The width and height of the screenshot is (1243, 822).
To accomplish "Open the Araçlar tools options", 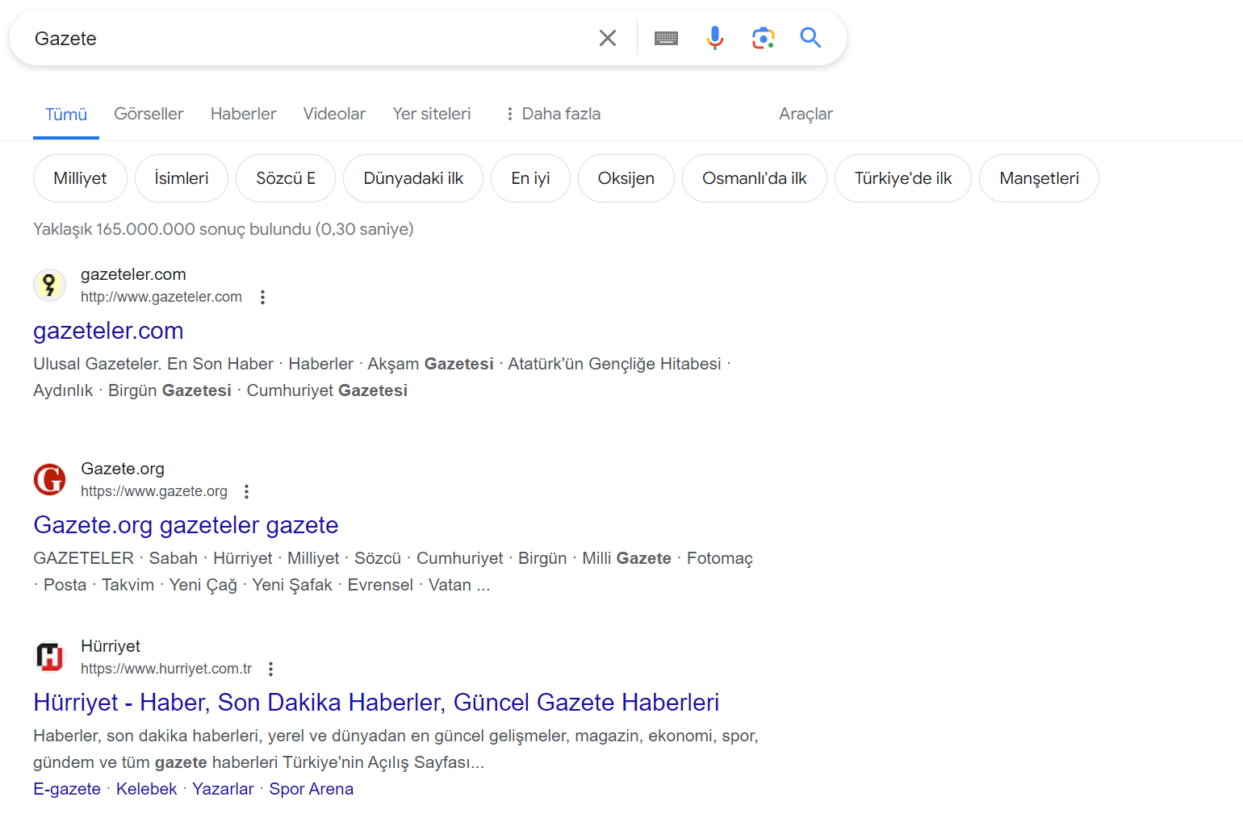I will 806,114.
